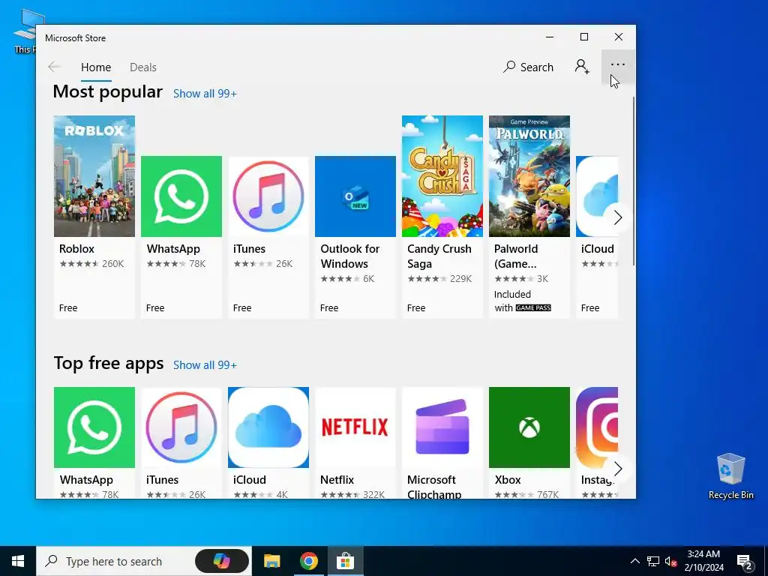Viewport: 768px width, 576px height.
Task: Click the Netflix title text
Action: pyautogui.click(x=337, y=480)
